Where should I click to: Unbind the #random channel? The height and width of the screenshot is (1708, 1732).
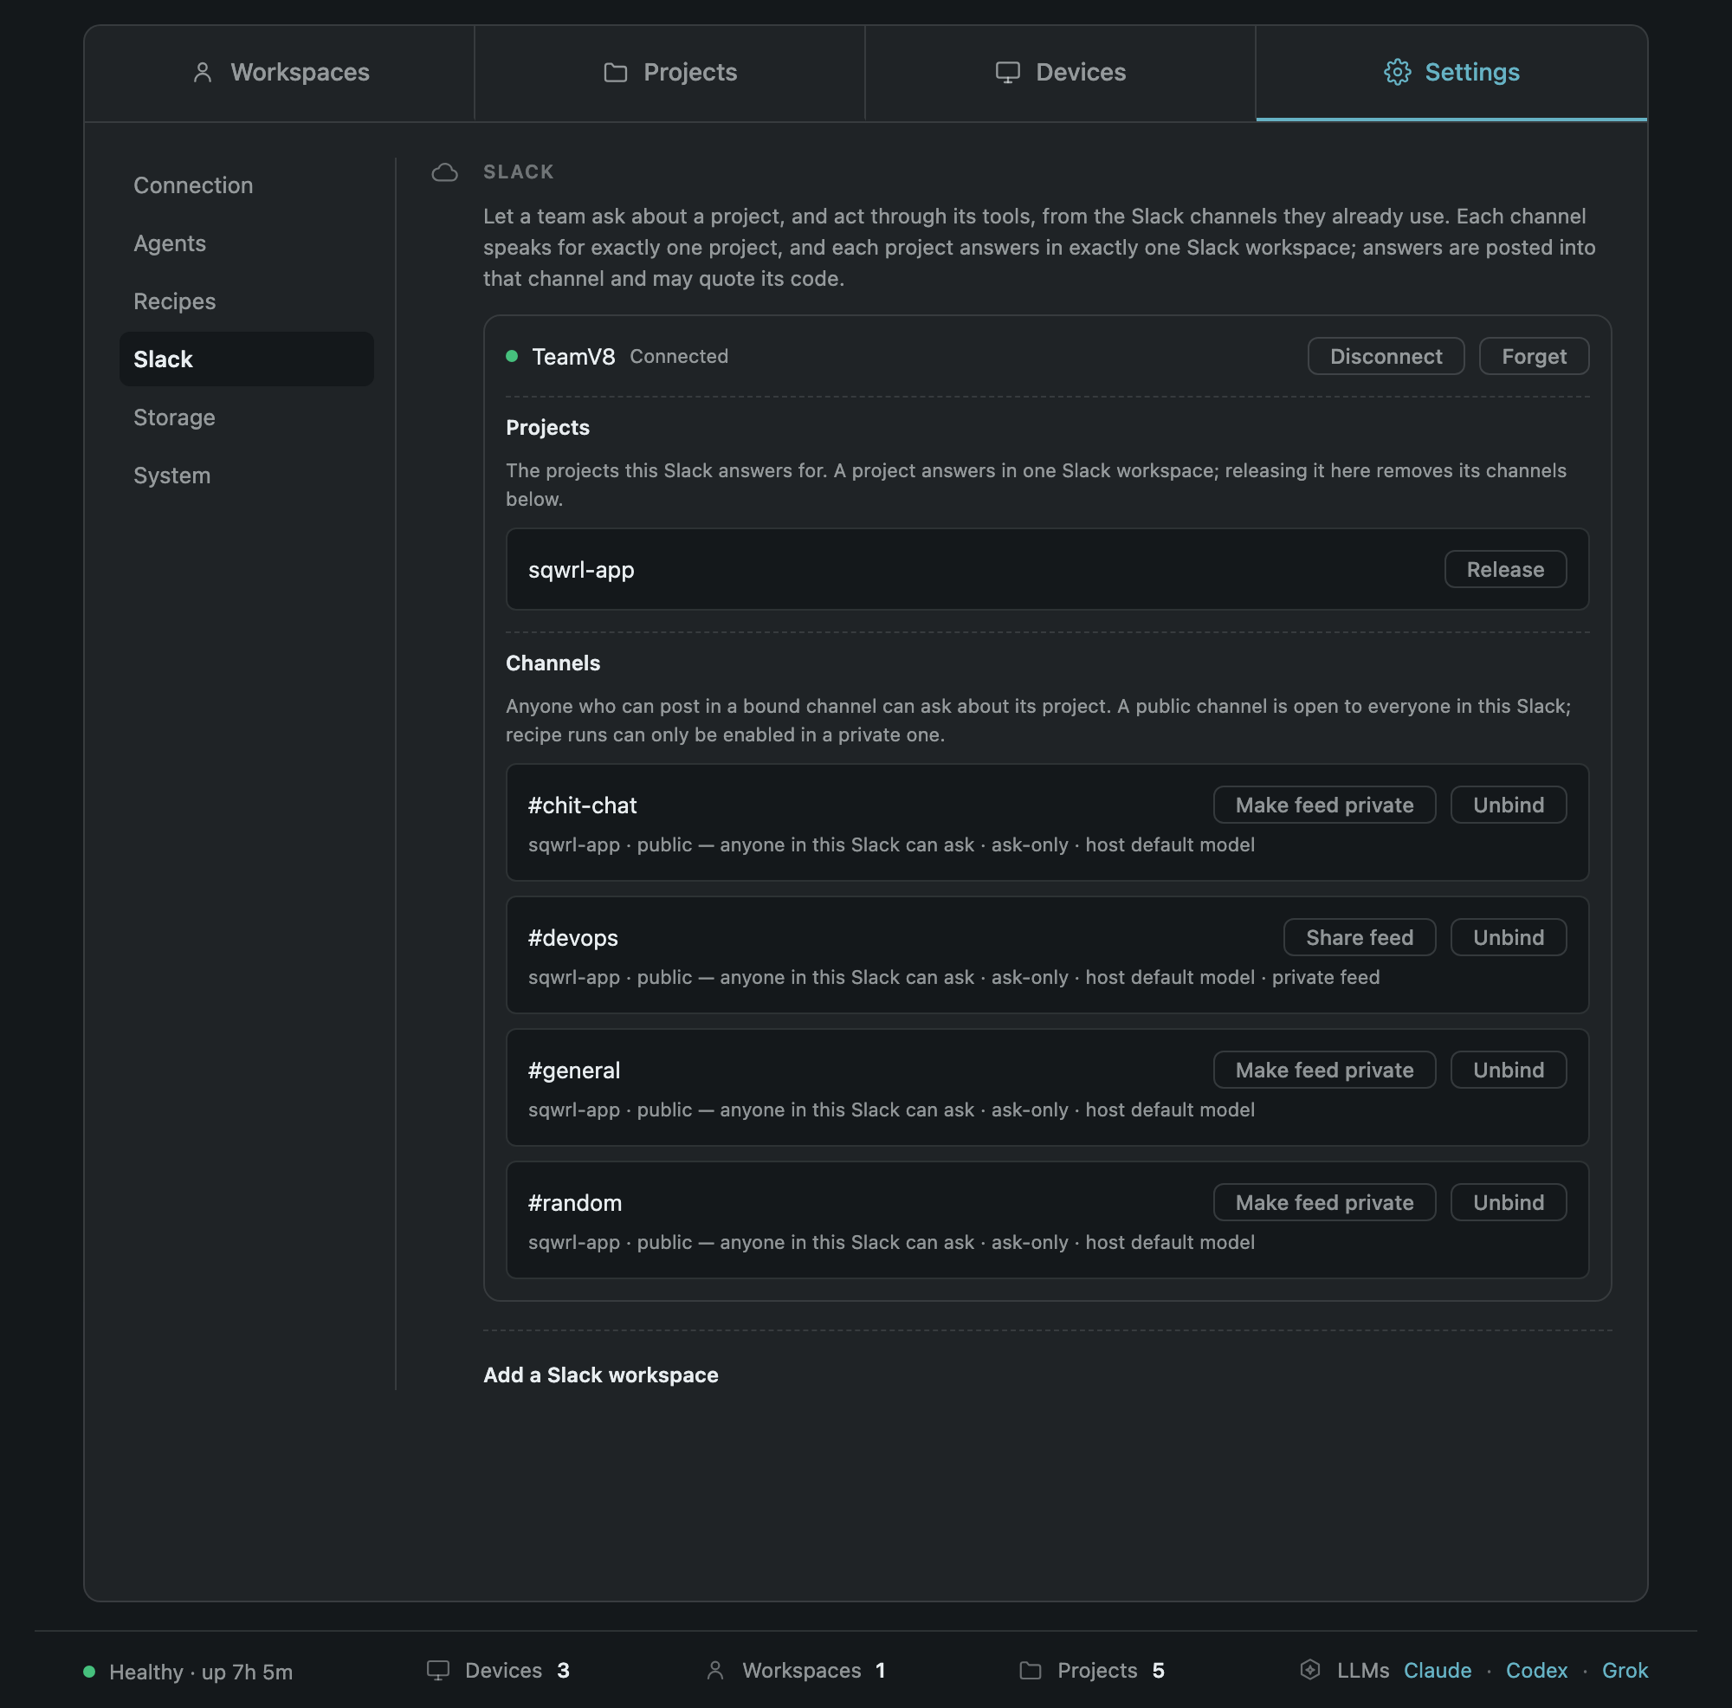coord(1508,1202)
